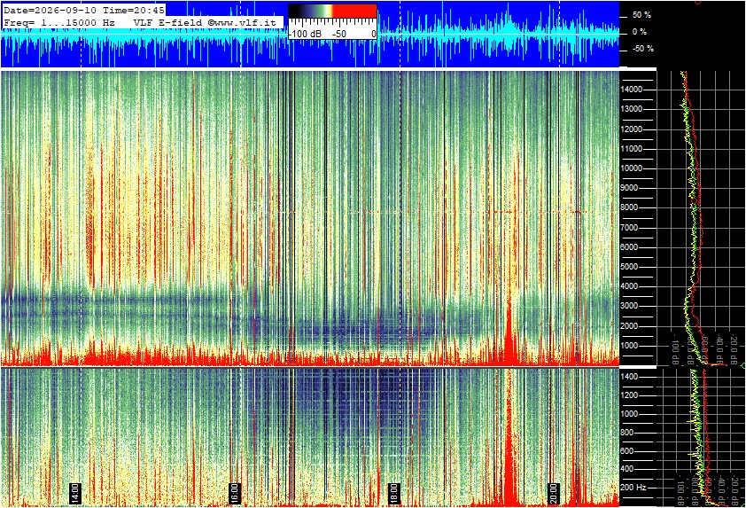Click the 13000 frequency label
This screenshot has height=508, width=746.
coord(632,109)
